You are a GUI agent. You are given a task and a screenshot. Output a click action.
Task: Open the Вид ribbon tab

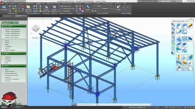point(44,4)
